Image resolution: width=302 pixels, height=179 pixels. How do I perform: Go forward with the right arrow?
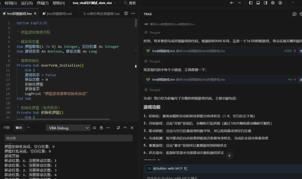click(239, 3)
